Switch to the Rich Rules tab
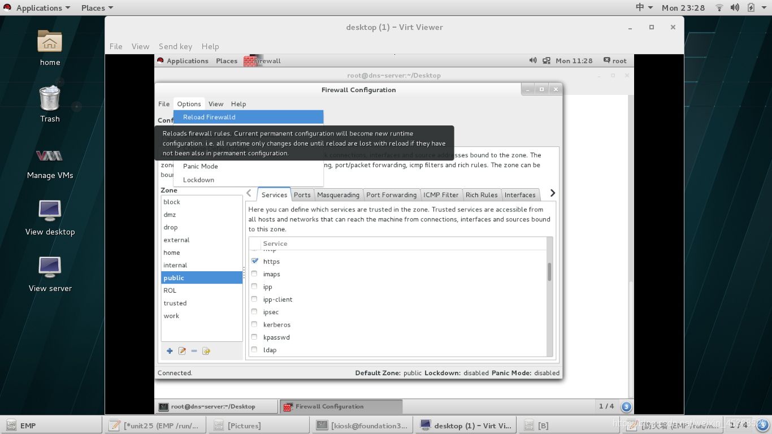The image size is (772, 434). coord(482,195)
